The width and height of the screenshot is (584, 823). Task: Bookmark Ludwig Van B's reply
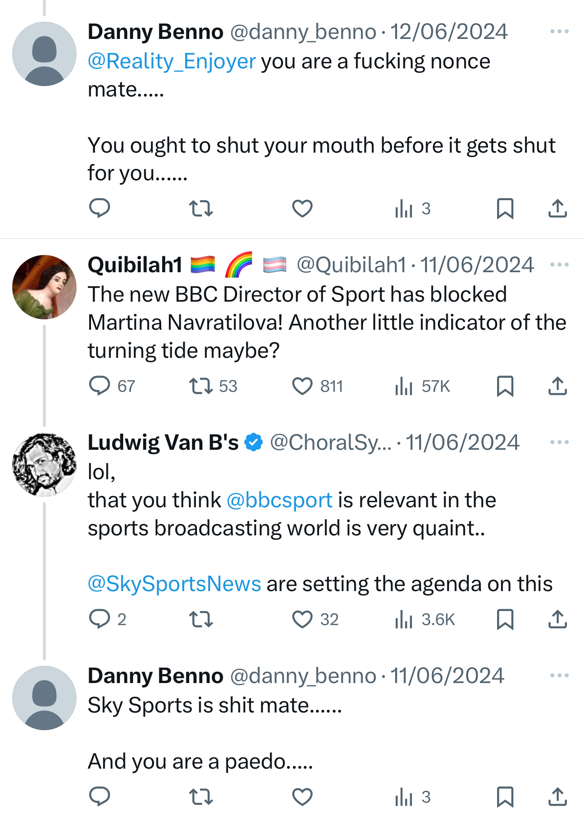[x=505, y=619]
